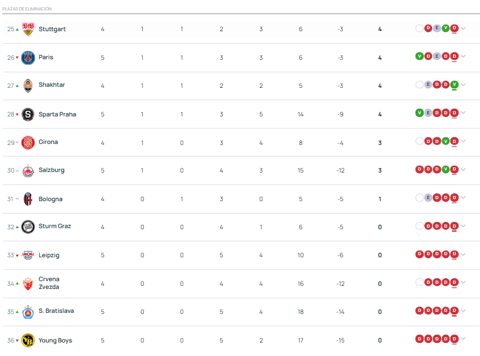
Task: Click the Young Boys crest icon
Action: pos(28,340)
